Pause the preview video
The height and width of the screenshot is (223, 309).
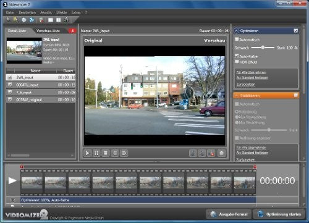pos(96,153)
